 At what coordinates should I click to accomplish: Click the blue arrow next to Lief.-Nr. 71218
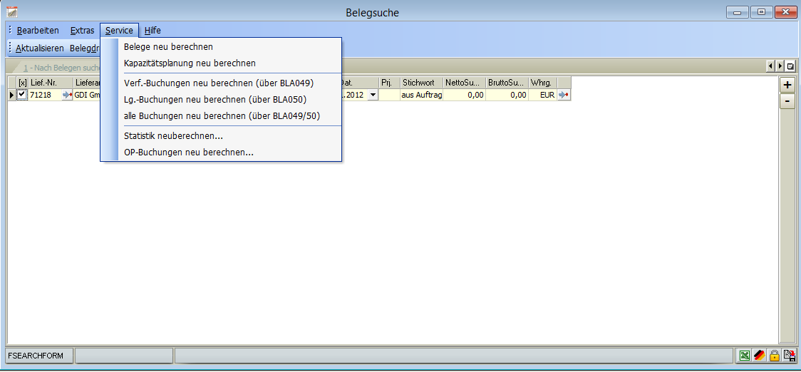(x=67, y=95)
